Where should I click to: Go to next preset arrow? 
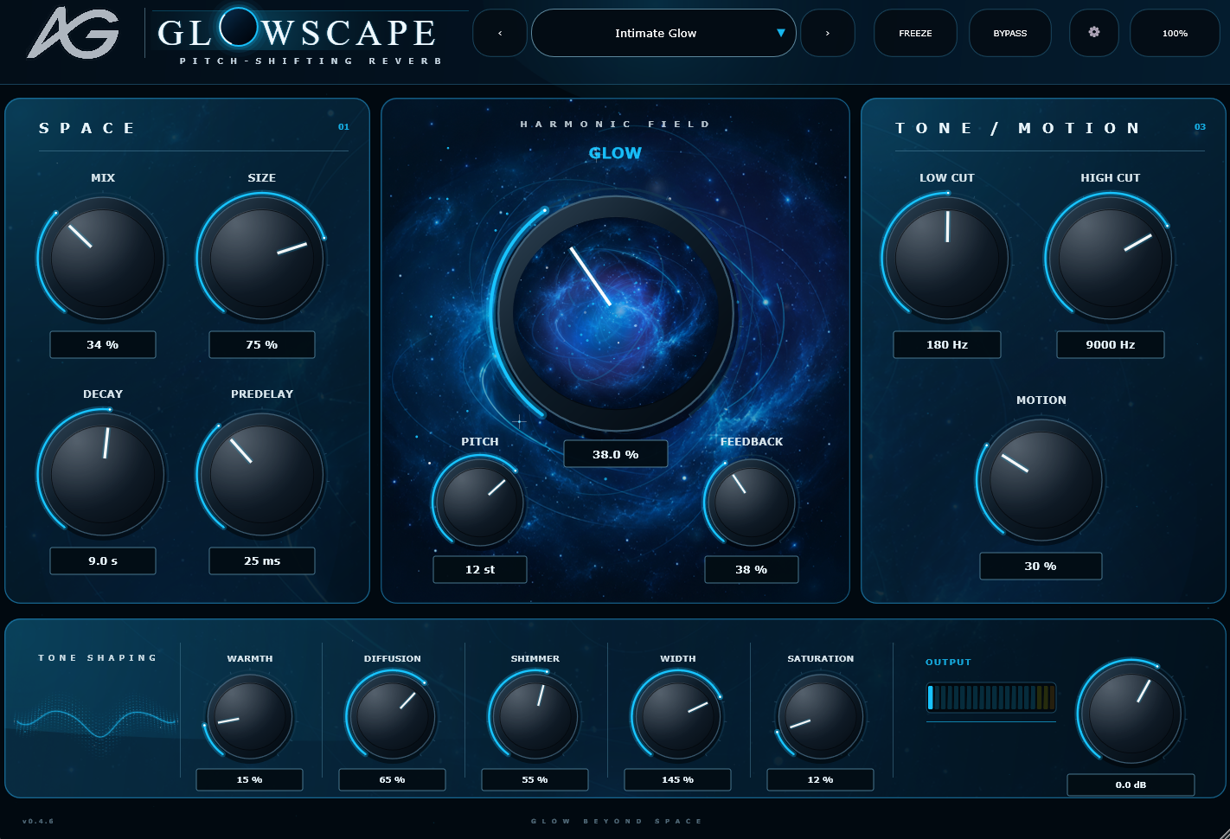pyautogui.click(x=828, y=33)
